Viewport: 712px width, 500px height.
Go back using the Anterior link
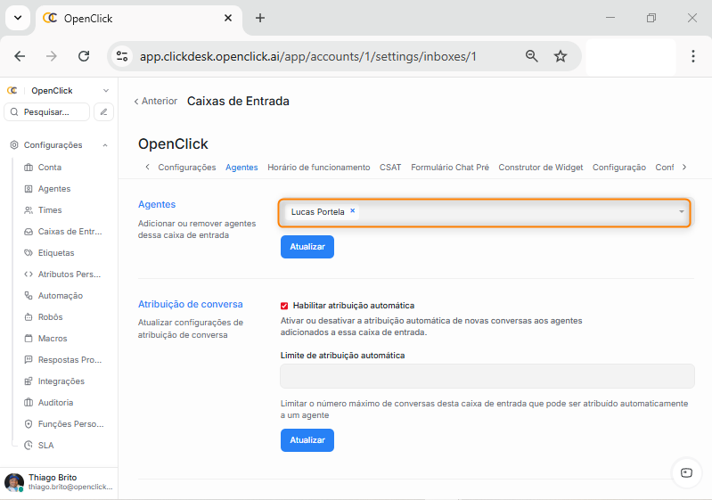[x=155, y=102]
